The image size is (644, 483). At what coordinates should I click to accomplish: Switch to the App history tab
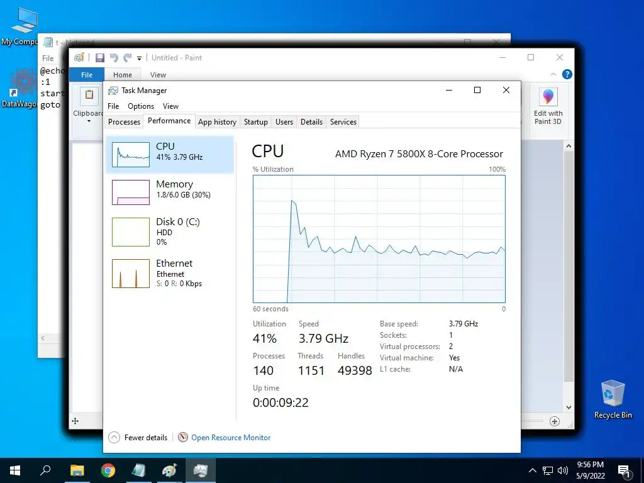(217, 122)
